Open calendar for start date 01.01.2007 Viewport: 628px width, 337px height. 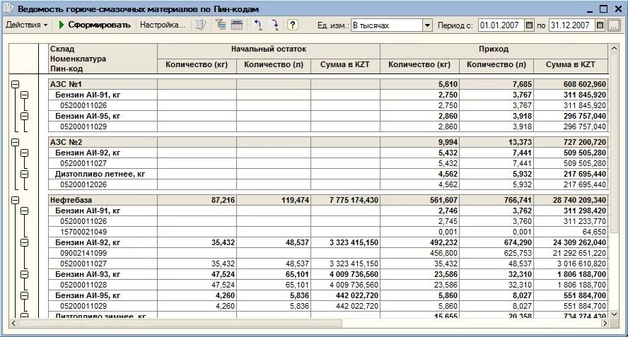pyautogui.click(x=529, y=25)
